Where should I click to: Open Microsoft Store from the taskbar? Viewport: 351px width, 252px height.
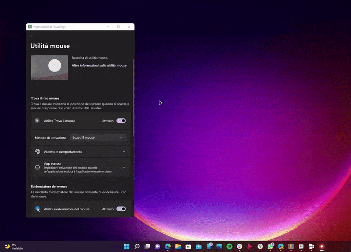[x=188, y=247]
